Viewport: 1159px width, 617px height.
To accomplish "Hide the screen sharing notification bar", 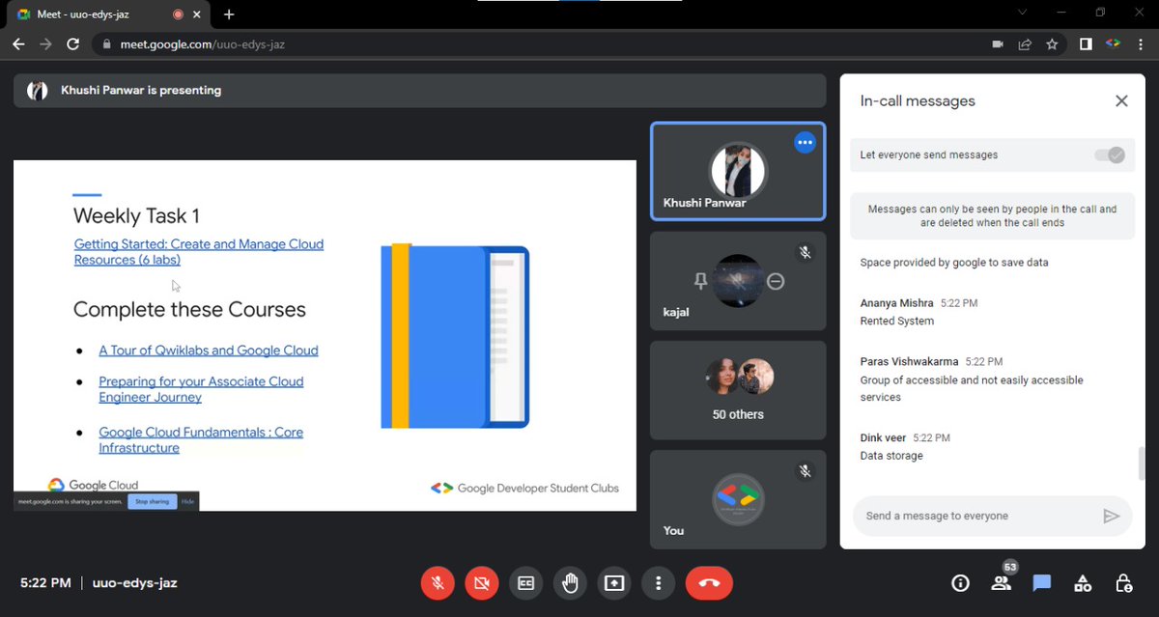I will click(188, 501).
